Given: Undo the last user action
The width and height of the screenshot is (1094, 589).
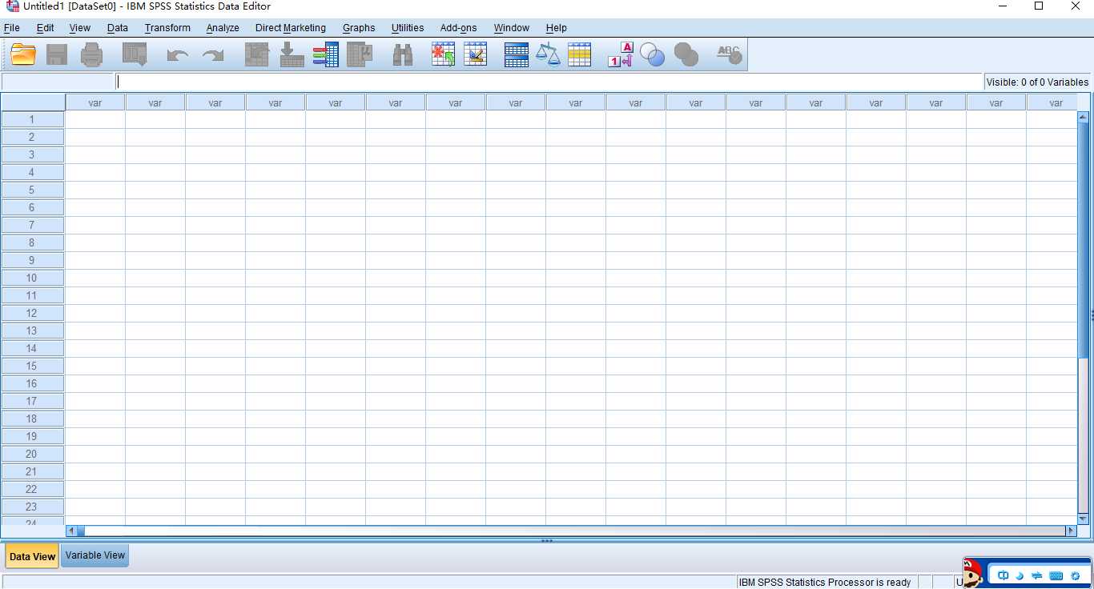Looking at the screenshot, I should [177, 55].
